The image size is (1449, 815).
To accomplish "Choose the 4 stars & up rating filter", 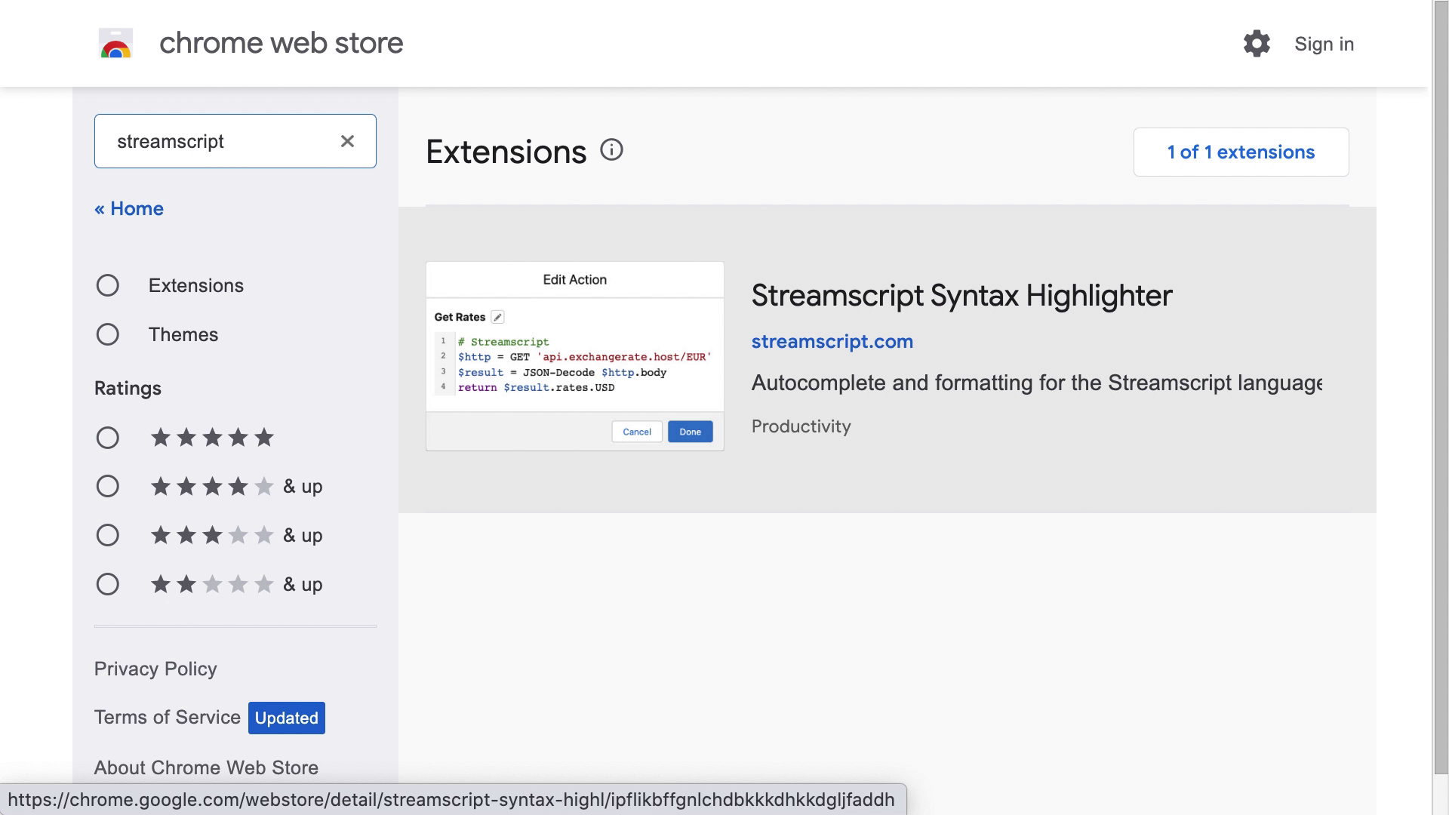I will point(108,486).
